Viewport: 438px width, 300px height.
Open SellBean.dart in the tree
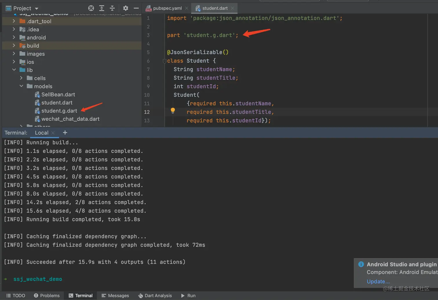tap(58, 94)
